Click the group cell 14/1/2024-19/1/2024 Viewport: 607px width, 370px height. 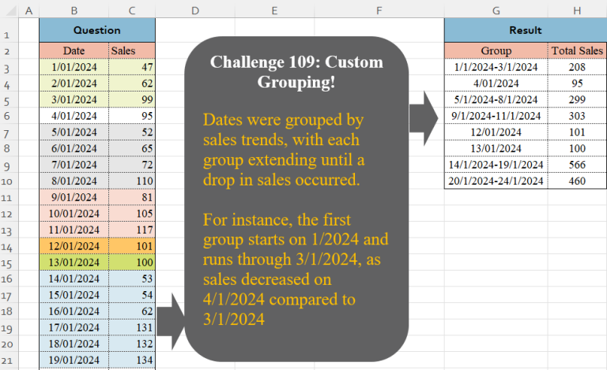[x=496, y=164]
